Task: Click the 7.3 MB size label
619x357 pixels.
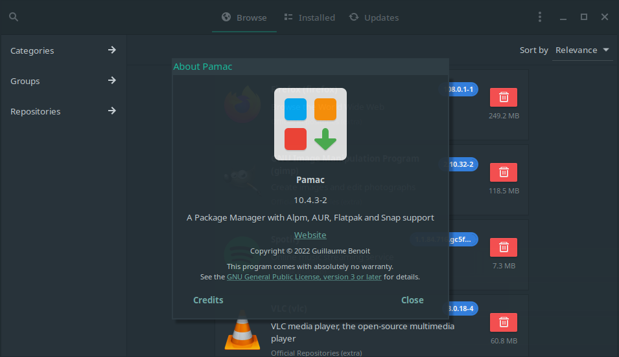Action: point(504,266)
